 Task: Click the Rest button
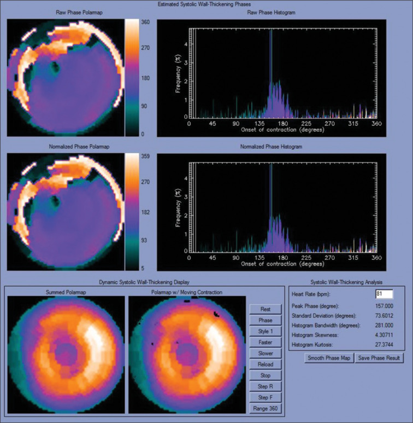coord(265,309)
